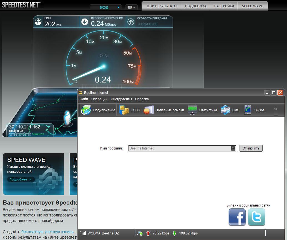Click the Beeline Internet title bar logo
This screenshot has height=240, width=287.
[80, 92]
